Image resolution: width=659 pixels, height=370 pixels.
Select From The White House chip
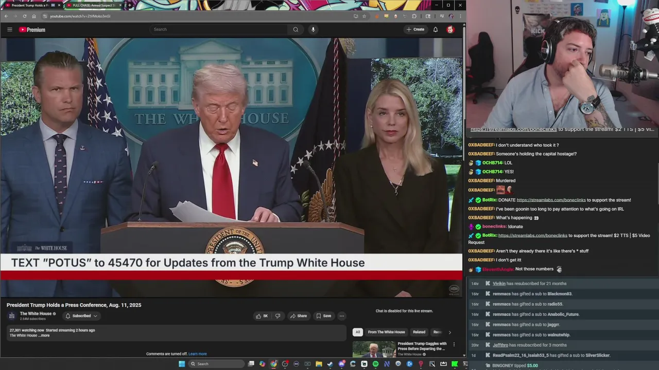[386, 332]
